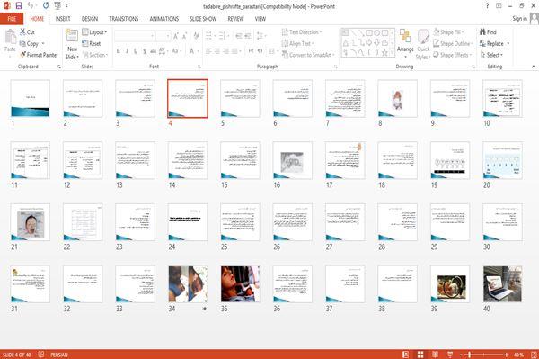The width and height of the screenshot is (539, 359).
Task: Toggle Underline formatting button
Action: [x=136, y=51]
